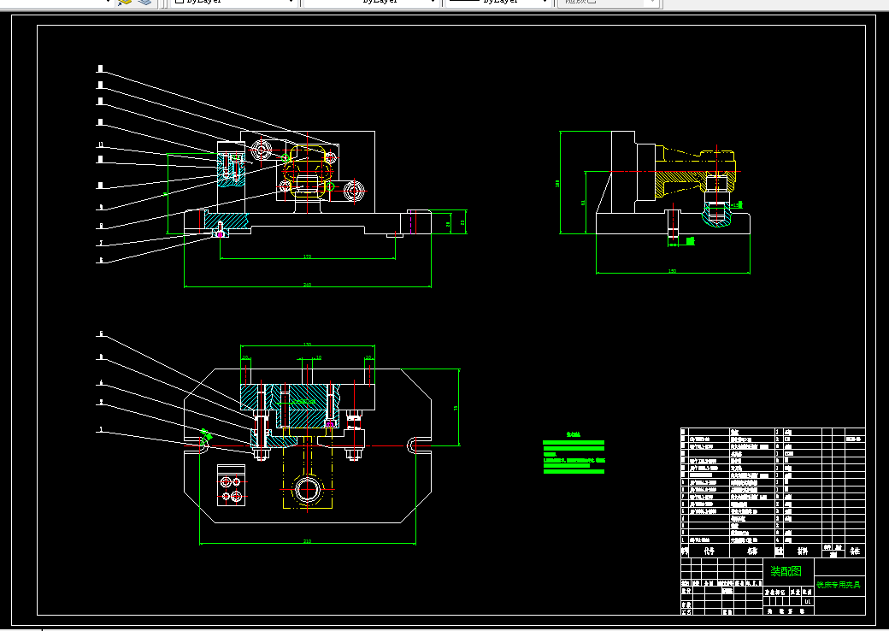Select the 材料 column header in parts list
Screen dimensions: 889x631
[x=803, y=551]
